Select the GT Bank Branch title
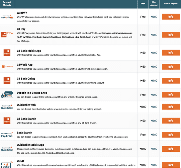Image resolution: width=181 pixels, height=168 pixels. [x=26, y=119]
